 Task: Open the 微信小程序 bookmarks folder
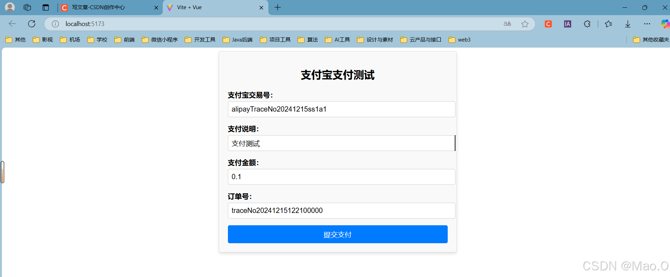click(160, 40)
